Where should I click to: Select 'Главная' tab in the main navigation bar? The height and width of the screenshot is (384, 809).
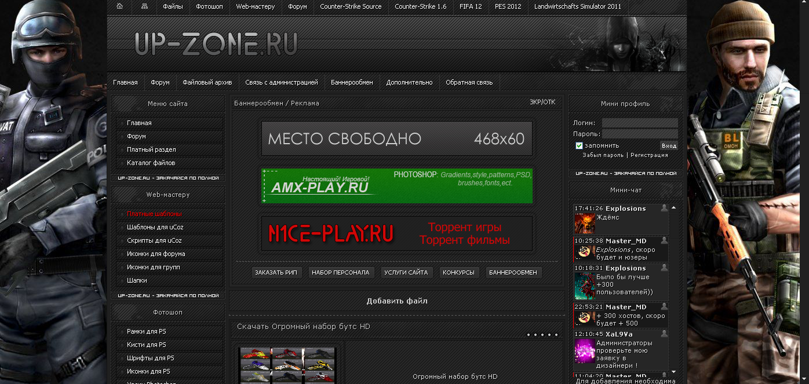click(125, 82)
